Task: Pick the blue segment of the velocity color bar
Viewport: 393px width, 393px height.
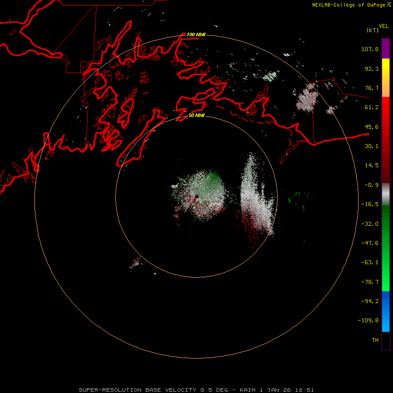Action: [x=386, y=311]
